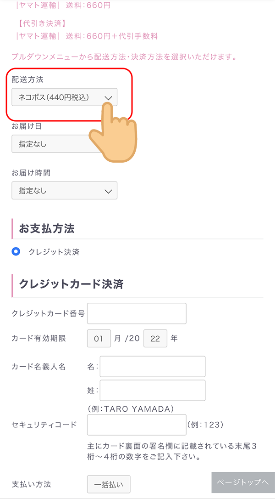Viewport: 275px width, 499px height.
Task: Click the クレジット決済 label text
Action: tap(54, 252)
